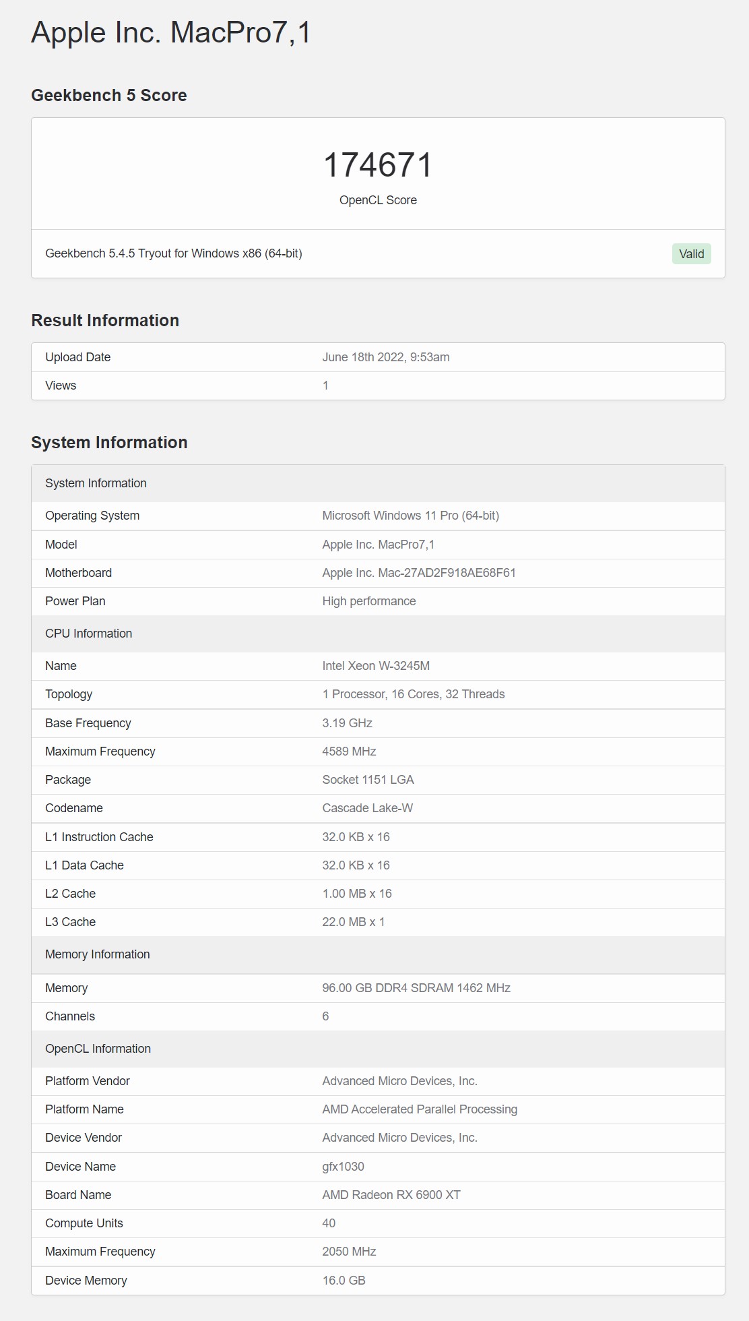Click the Device Memory label
Image resolution: width=749 pixels, height=1321 pixels.
[86, 1281]
